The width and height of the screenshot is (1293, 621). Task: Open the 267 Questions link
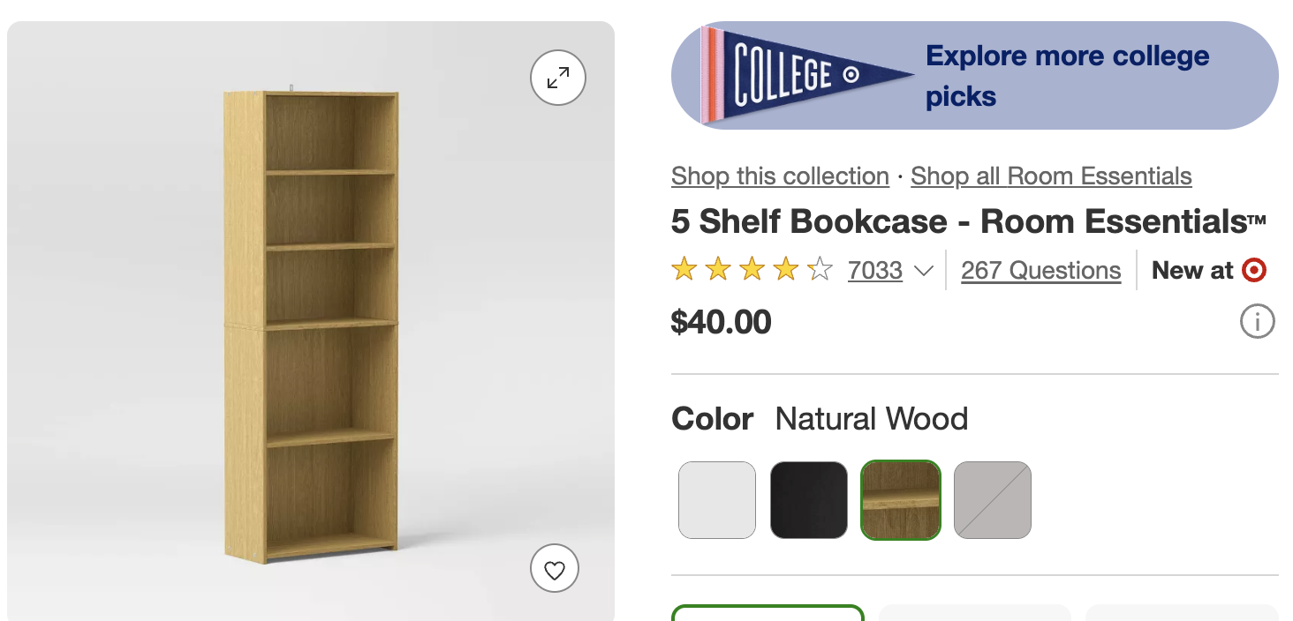(1040, 270)
